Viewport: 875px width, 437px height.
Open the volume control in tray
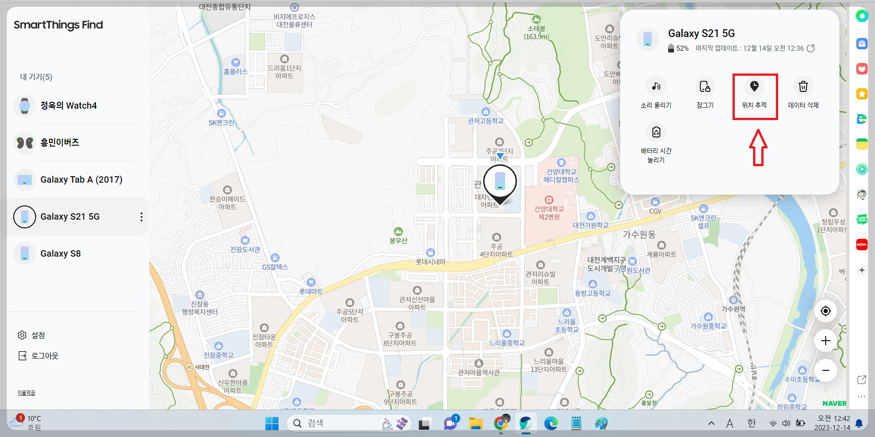pyautogui.click(x=786, y=423)
